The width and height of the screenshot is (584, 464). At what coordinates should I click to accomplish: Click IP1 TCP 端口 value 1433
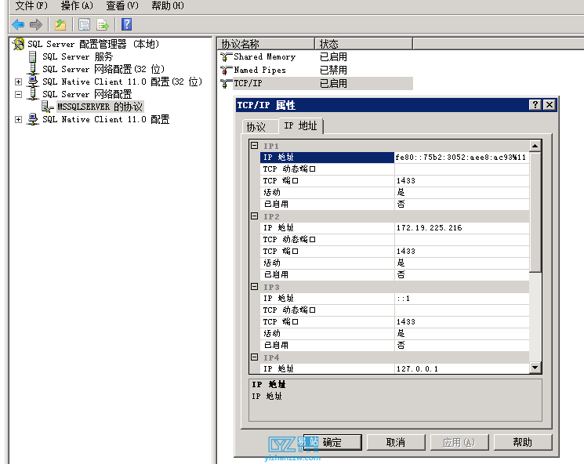[462, 180]
